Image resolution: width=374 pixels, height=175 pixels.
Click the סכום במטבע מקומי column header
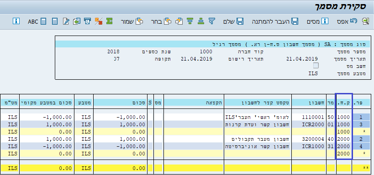coord(46,103)
